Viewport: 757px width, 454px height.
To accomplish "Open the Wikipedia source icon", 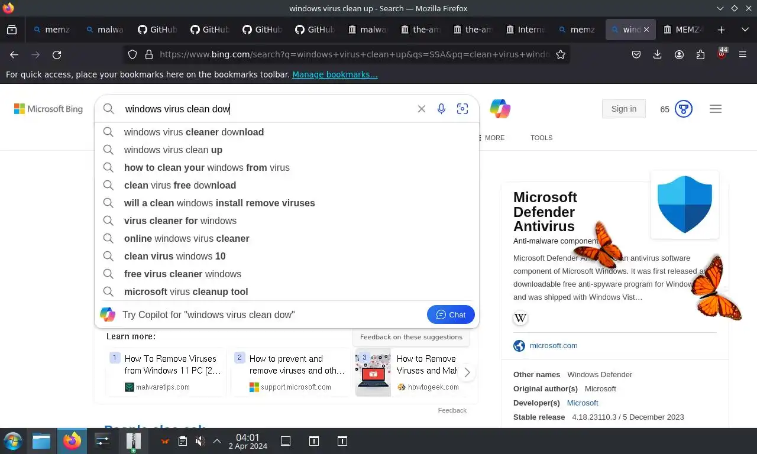I will (x=520, y=318).
